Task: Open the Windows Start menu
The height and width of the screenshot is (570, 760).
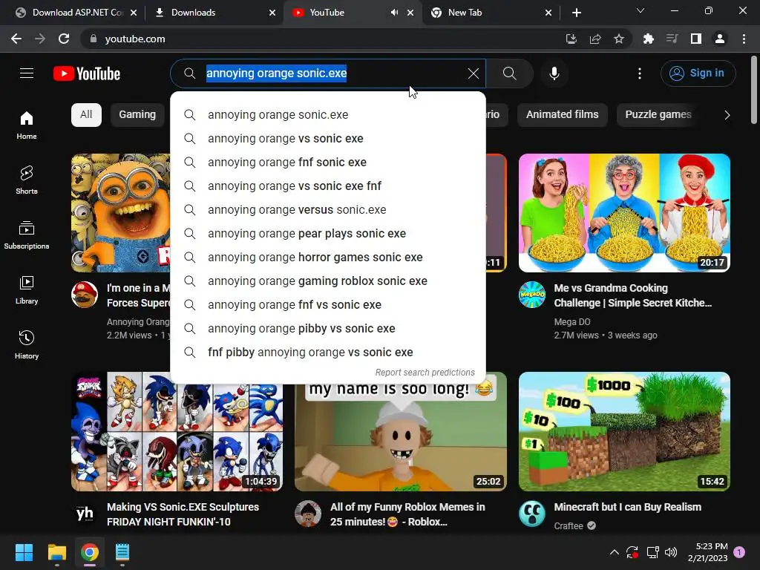Action: pos(24,552)
